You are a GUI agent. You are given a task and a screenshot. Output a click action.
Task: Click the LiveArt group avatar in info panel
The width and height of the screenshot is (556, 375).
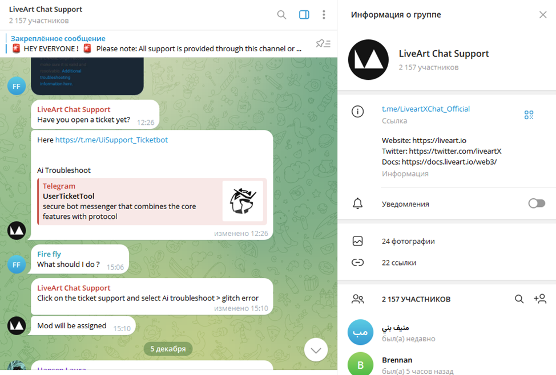368,59
